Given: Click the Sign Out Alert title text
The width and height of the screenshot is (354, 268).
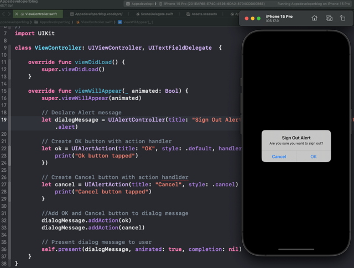Looking at the screenshot, I should [296, 138].
